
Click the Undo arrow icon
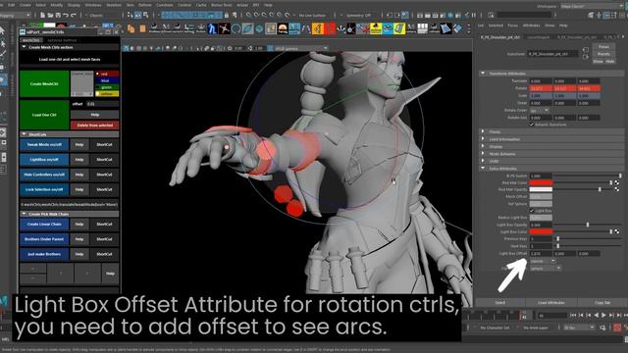(x=66, y=16)
